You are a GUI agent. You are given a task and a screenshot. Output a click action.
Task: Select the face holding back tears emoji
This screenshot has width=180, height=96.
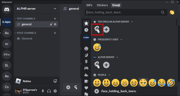(x=143, y=83)
